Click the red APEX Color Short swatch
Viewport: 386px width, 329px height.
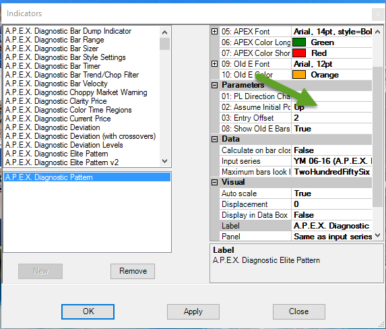coord(299,53)
